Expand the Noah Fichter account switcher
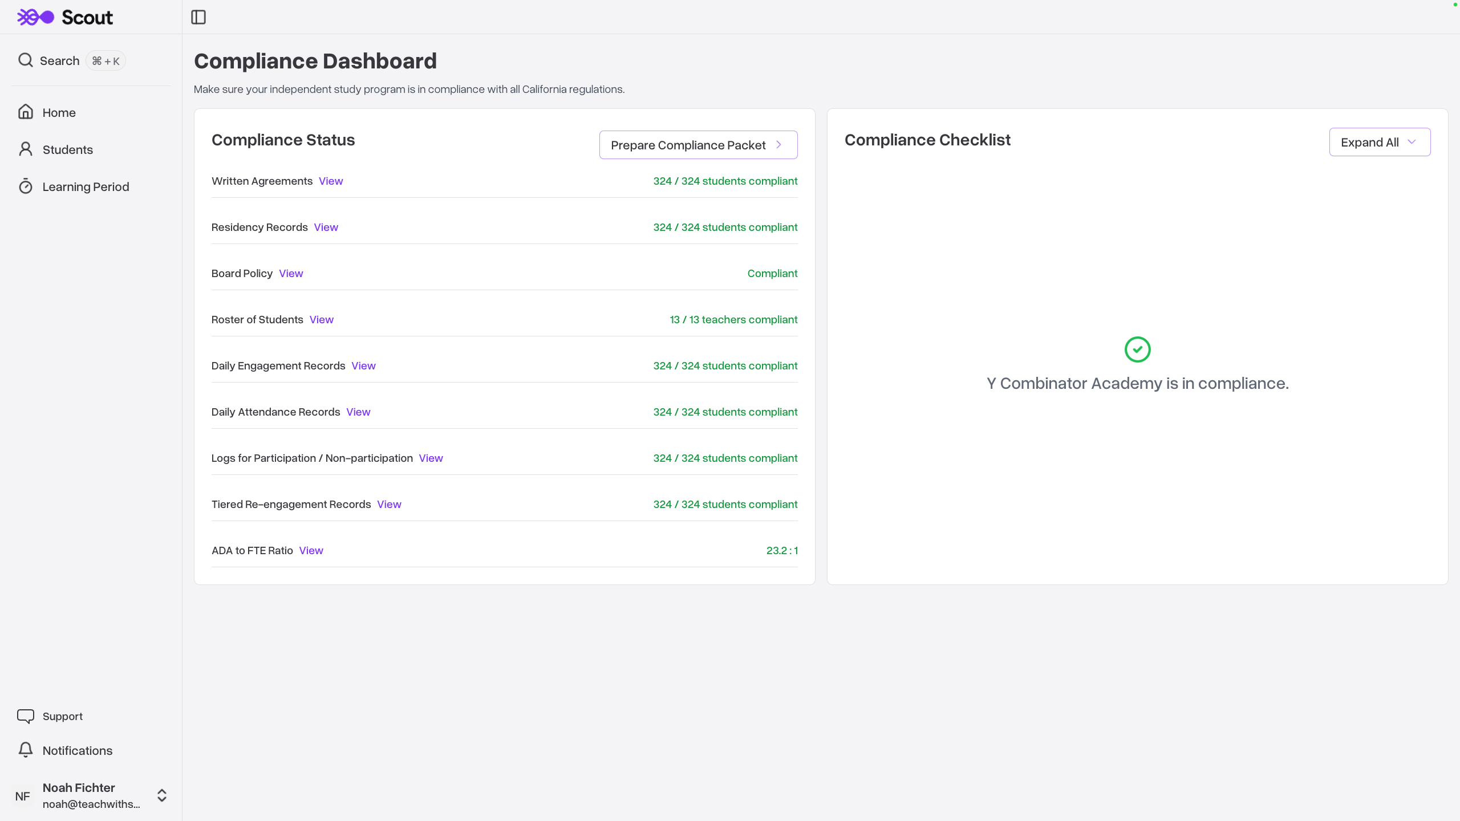 tap(162, 795)
